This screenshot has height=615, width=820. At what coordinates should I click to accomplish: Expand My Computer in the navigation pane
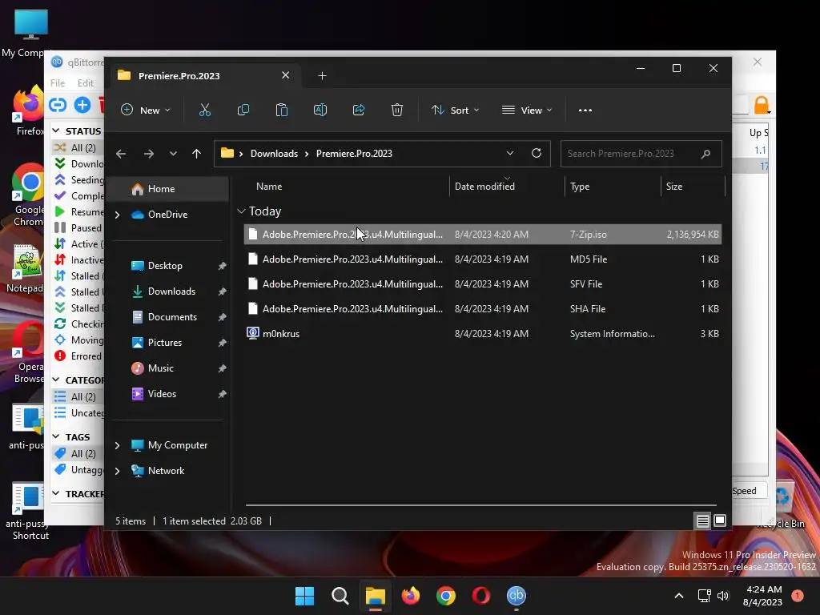(x=117, y=445)
